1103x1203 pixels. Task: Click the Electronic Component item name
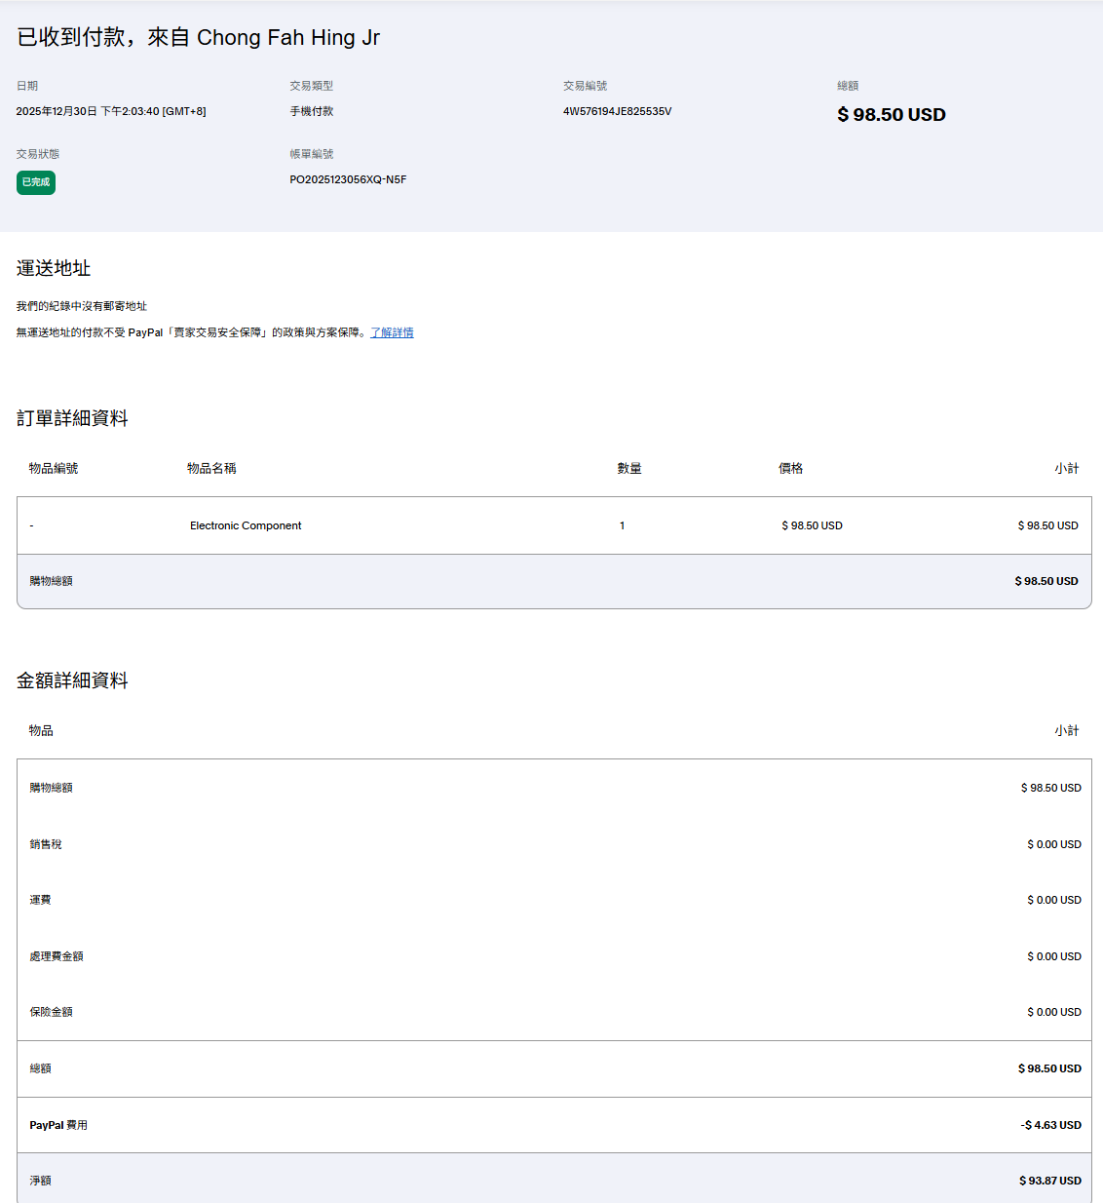(x=246, y=525)
